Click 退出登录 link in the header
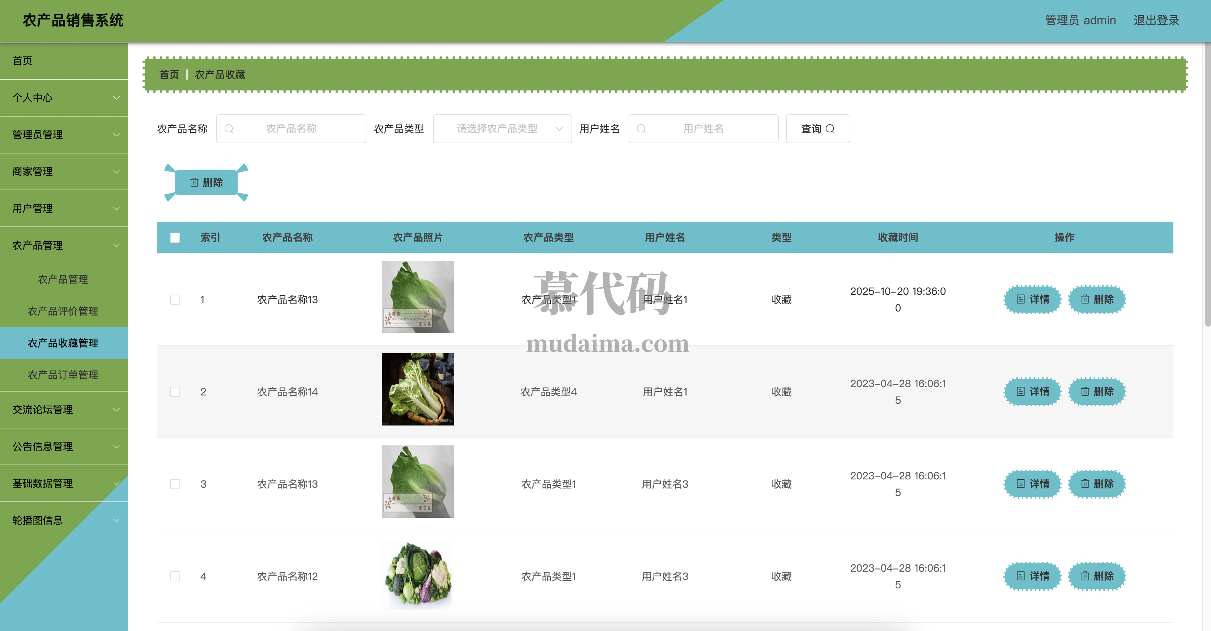The width and height of the screenshot is (1211, 631). (x=1156, y=21)
